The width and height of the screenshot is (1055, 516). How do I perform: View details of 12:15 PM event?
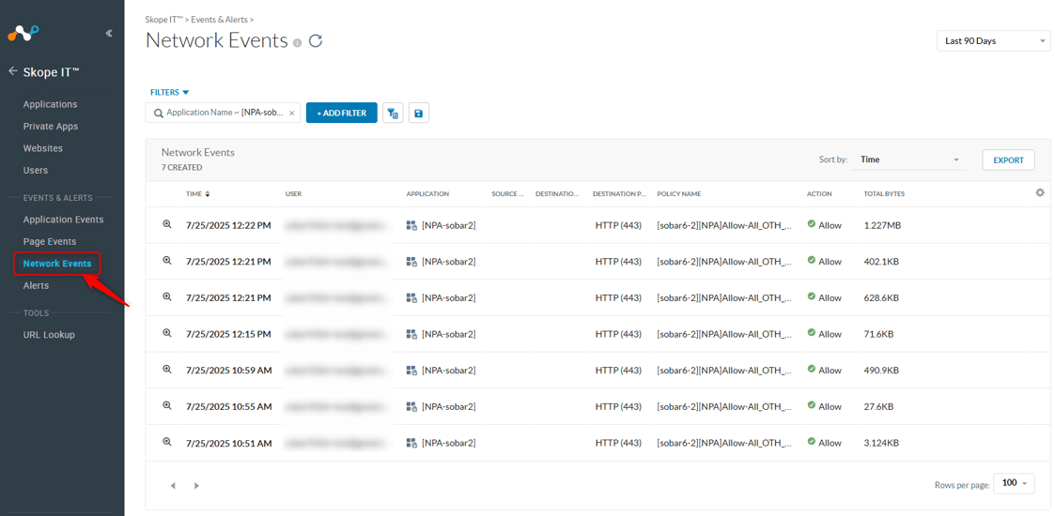point(167,333)
